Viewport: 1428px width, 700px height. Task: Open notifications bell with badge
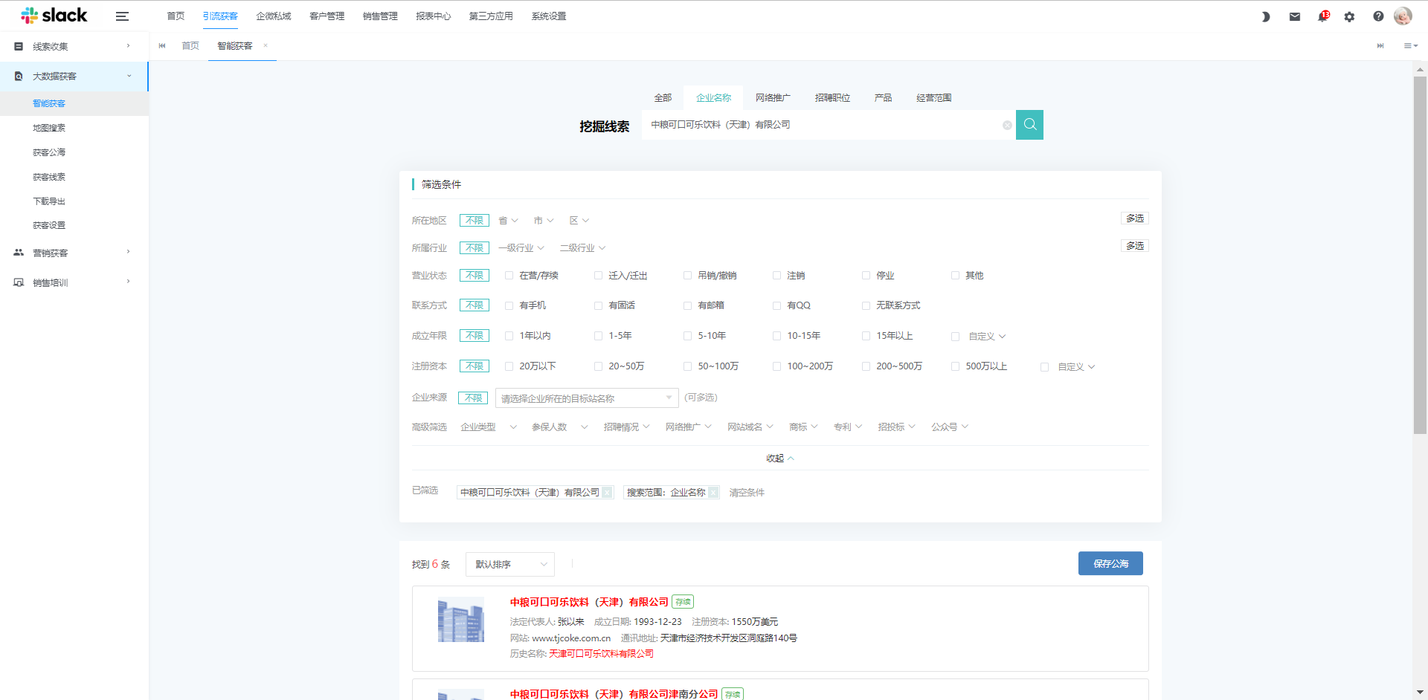point(1323,16)
